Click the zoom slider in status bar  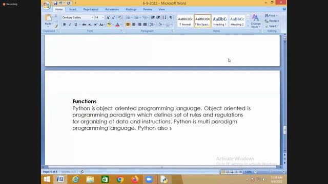point(270,172)
